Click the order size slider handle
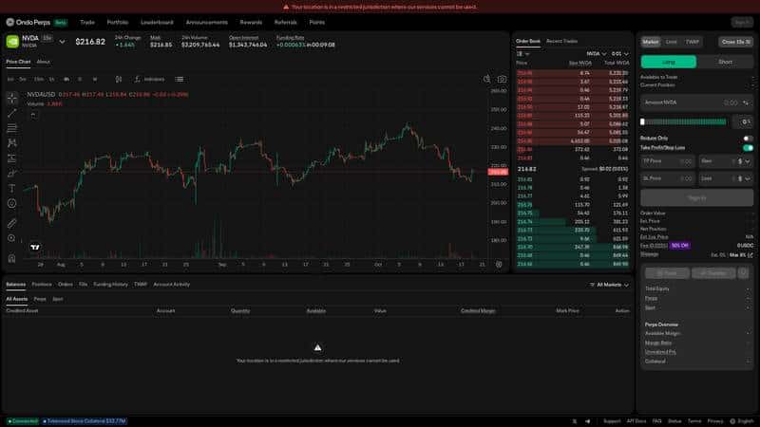 click(x=643, y=122)
